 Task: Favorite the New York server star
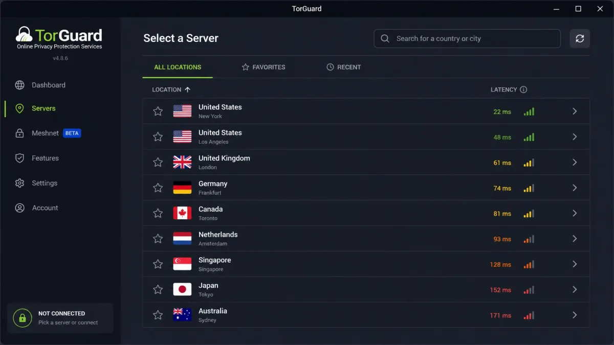click(158, 111)
